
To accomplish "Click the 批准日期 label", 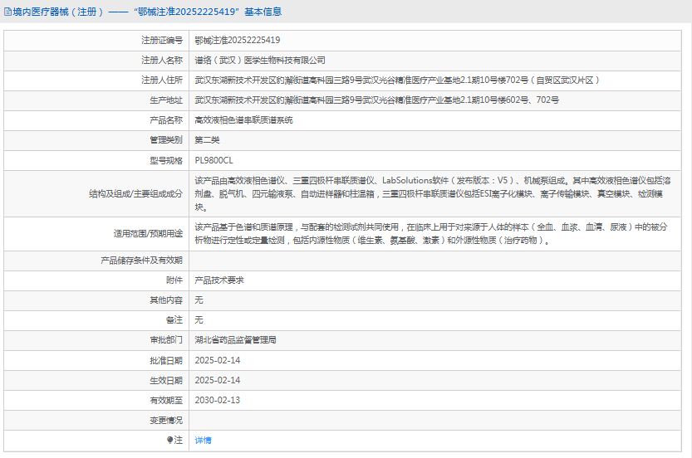I will click(166, 361).
